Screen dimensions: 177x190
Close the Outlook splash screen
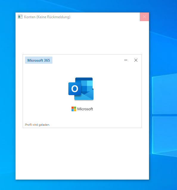(136, 60)
